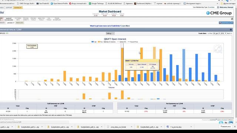Open Другие закладки bookmarks folder
This screenshot has width=237, height=133.
228,3
